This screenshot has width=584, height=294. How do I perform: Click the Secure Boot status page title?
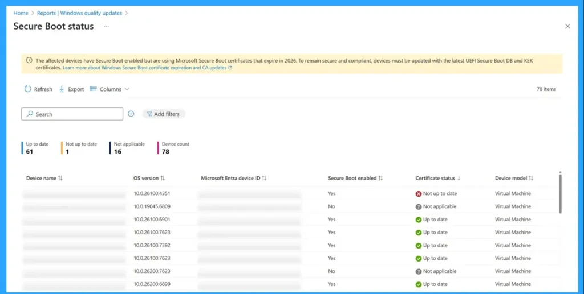click(54, 26)
